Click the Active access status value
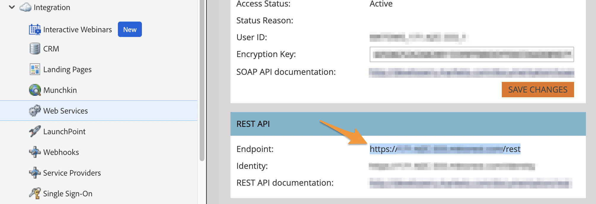 381,4
